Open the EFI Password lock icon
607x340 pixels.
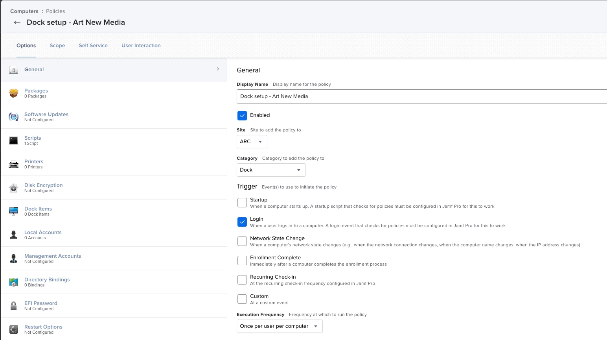tap(14, 306)
